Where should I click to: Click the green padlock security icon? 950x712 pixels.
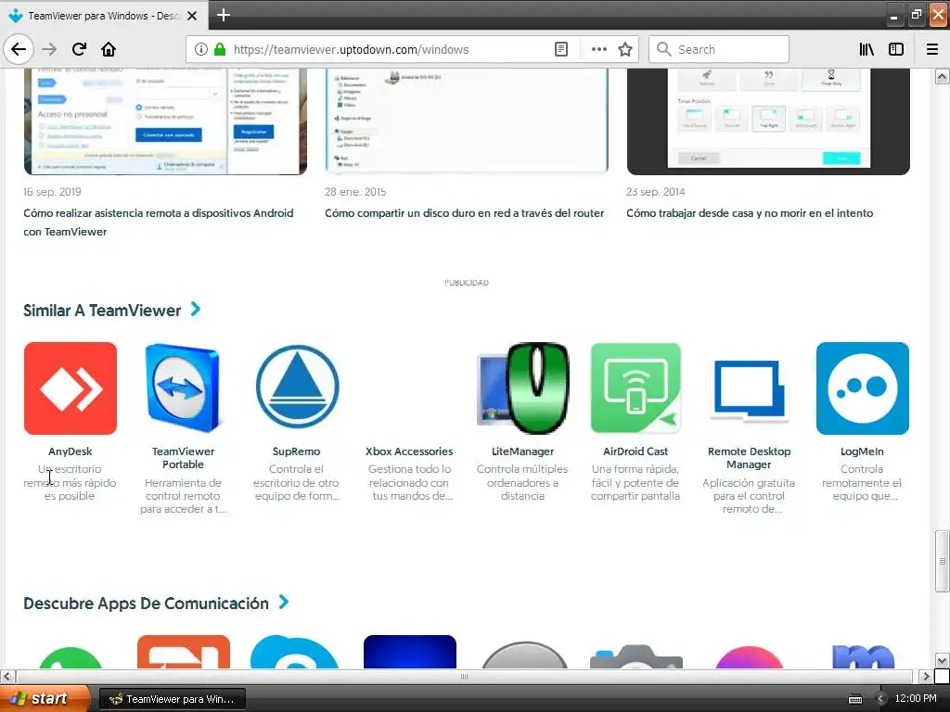click(x=220, y=49)
